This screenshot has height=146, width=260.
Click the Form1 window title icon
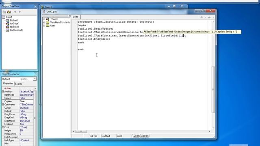coord(42,7)
